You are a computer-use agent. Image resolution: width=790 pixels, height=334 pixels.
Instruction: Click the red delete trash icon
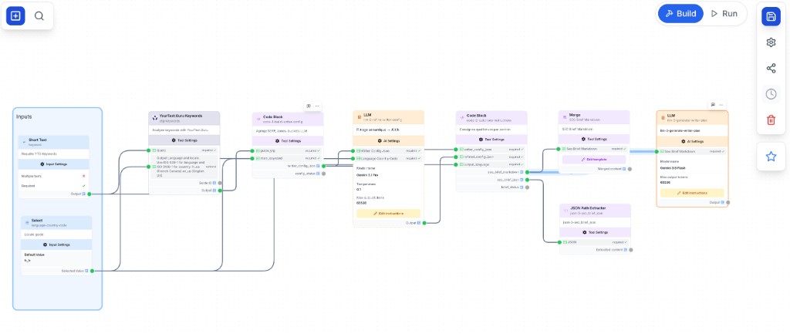[771, 120]
